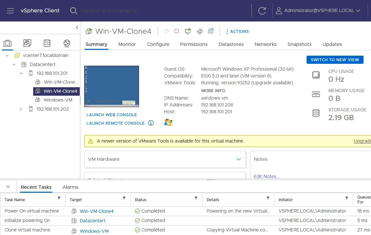371x235 pixels.
Task: Collapse the Datacenter1 tree node
Action: (14, 64)
